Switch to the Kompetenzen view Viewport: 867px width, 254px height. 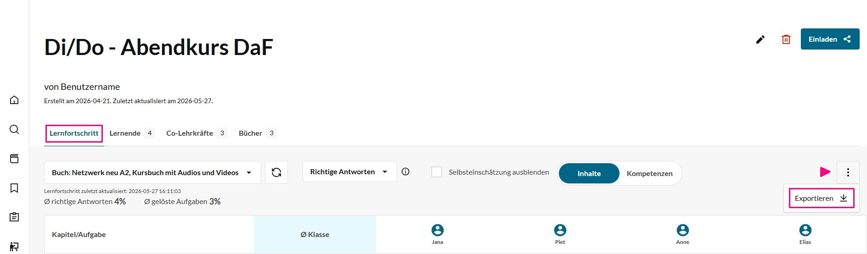point(649,173)
